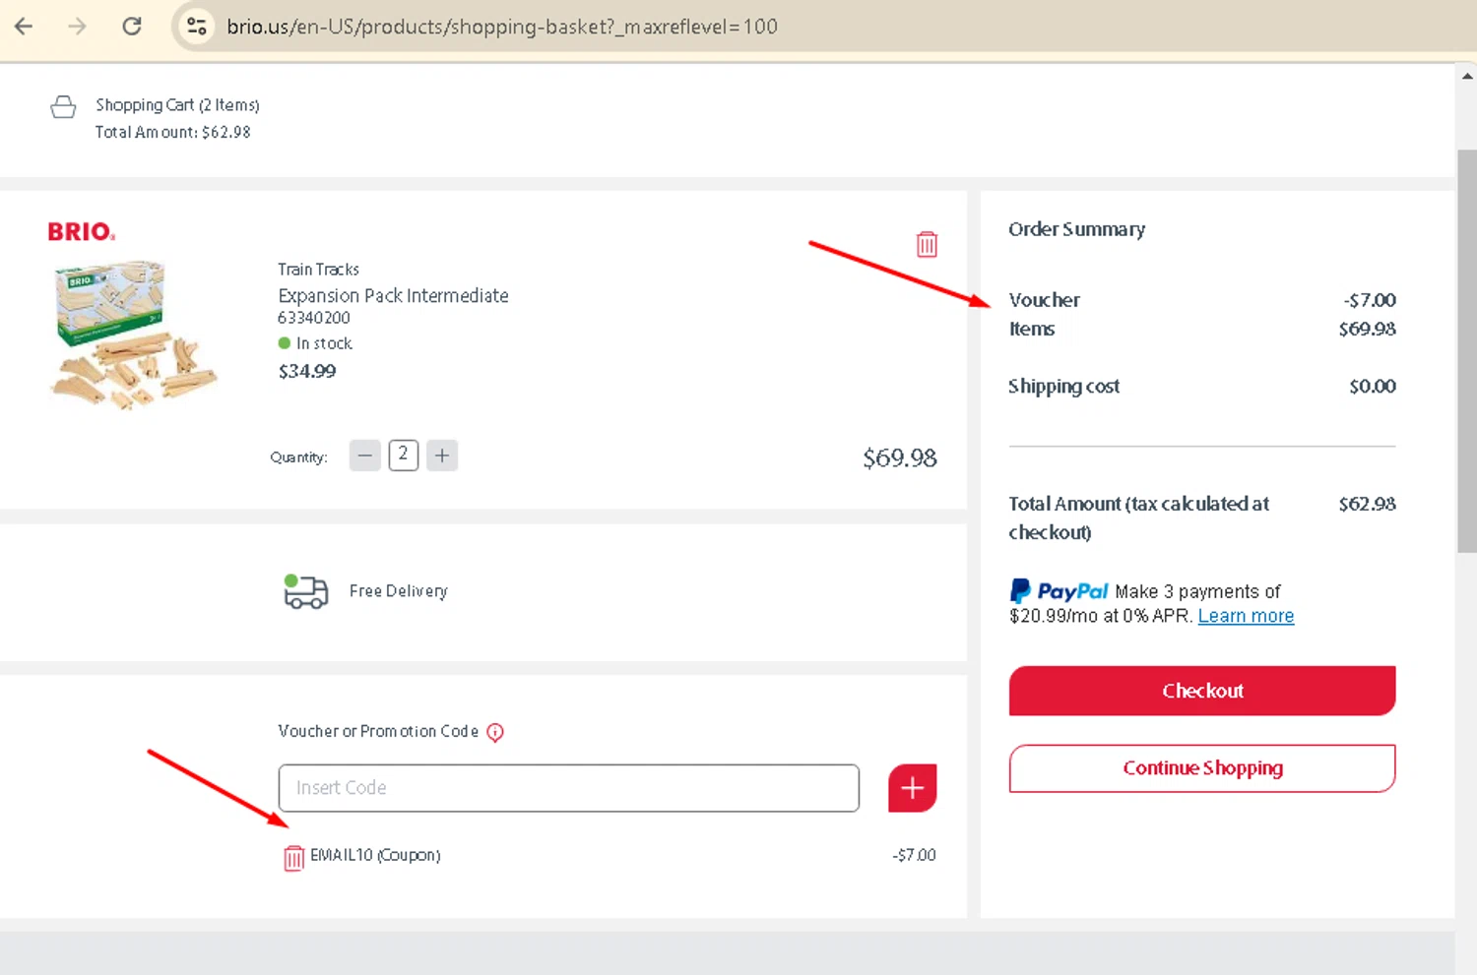Click the unit price $34.99
Screen dimensions: 1477x975
(307, 371)
